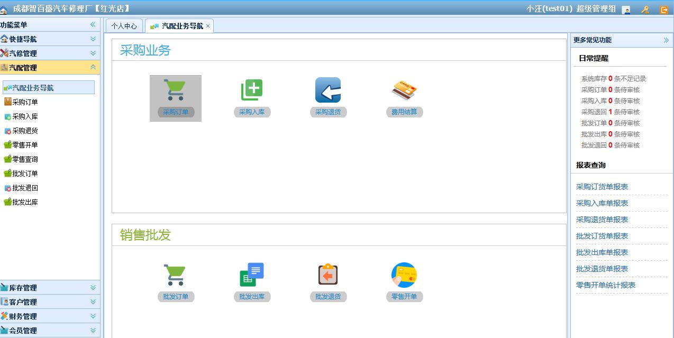Open the 采购入库单报表 report link
674x338 pixels.
pyautogui.click(x=602, y=203)
